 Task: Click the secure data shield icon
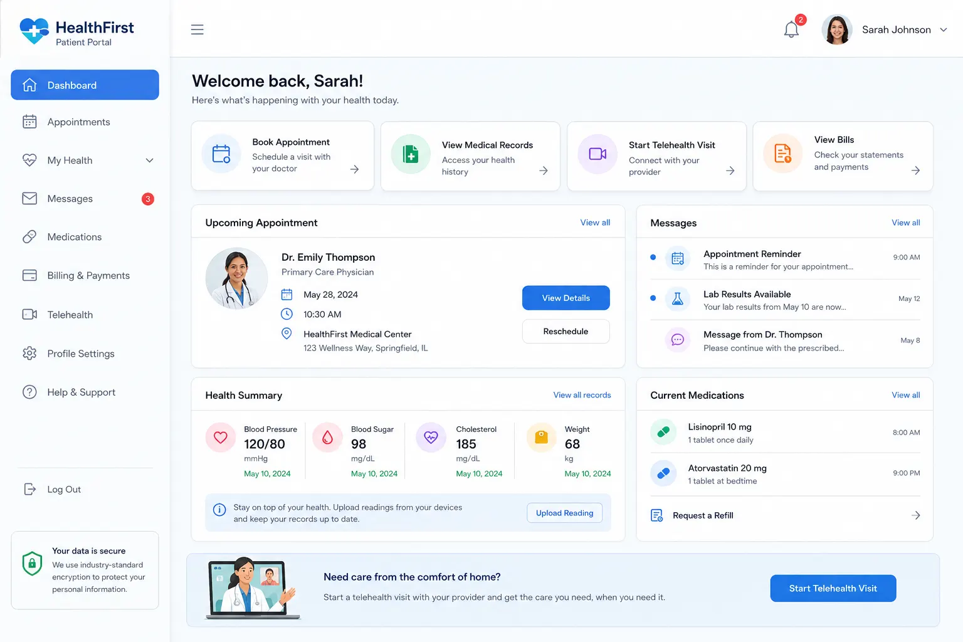[x=32, y=564]
